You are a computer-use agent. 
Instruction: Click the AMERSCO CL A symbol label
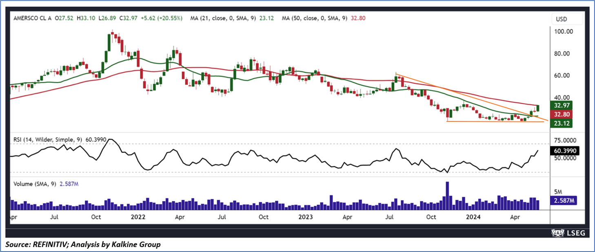(33, 18)
